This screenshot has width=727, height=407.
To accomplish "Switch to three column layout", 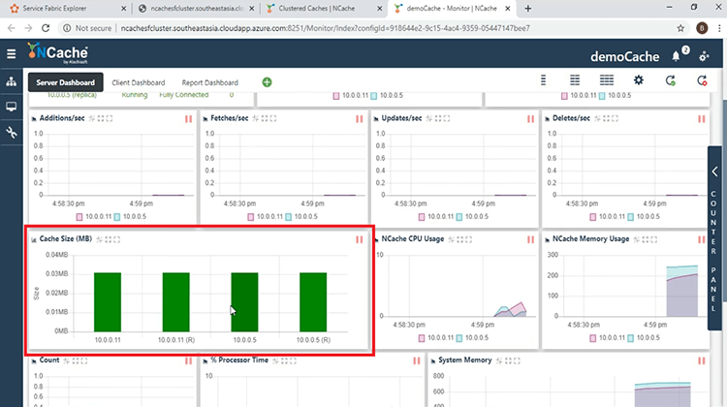I will coord(607,80).
